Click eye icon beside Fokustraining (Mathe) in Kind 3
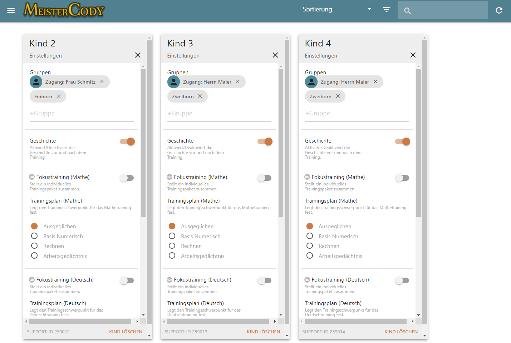The height and width of the screenshot is (343, 511). point(169,177)
